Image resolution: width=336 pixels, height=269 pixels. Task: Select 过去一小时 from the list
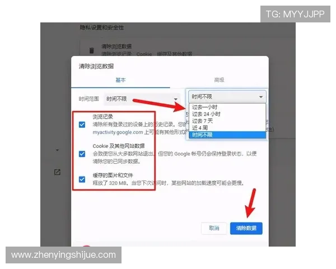coord(227,107)
